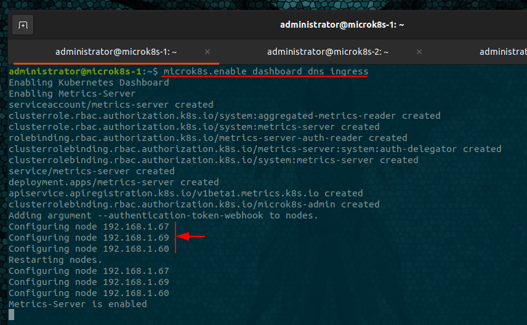Click the aggregated-metrics-reader clusterrole line
Image resolution: width=527 pixels, height=325 pixels.
click(225, 116)
